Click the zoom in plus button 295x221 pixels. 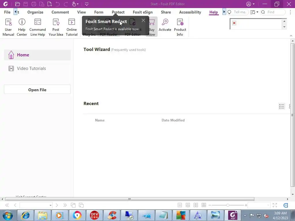246,205
